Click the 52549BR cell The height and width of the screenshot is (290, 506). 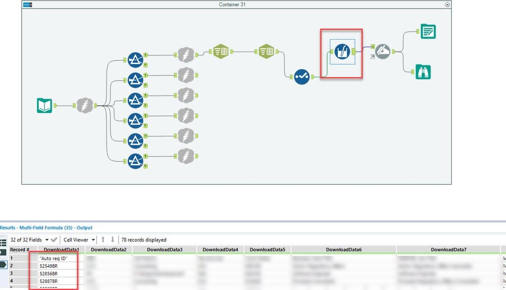tap(61, 266)
